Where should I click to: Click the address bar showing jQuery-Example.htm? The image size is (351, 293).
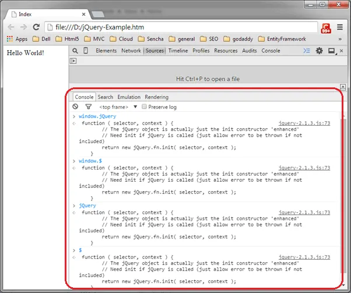[175, 27]
